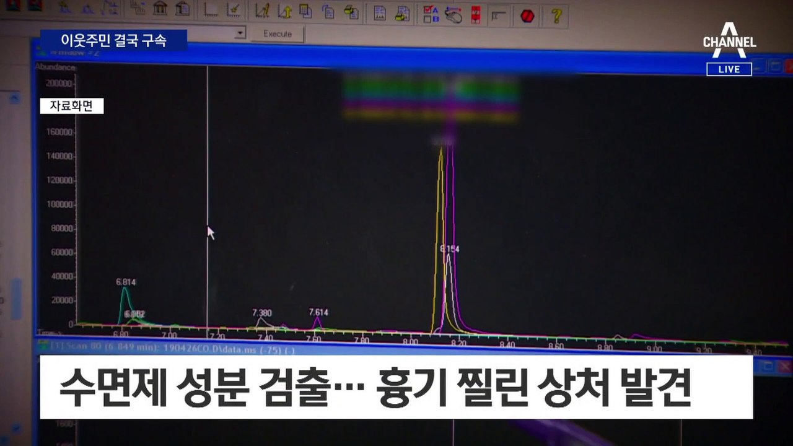Viewport: 793px width, 446px height.
Task: Open help via the yellow question mark icon
Action: 557,15
